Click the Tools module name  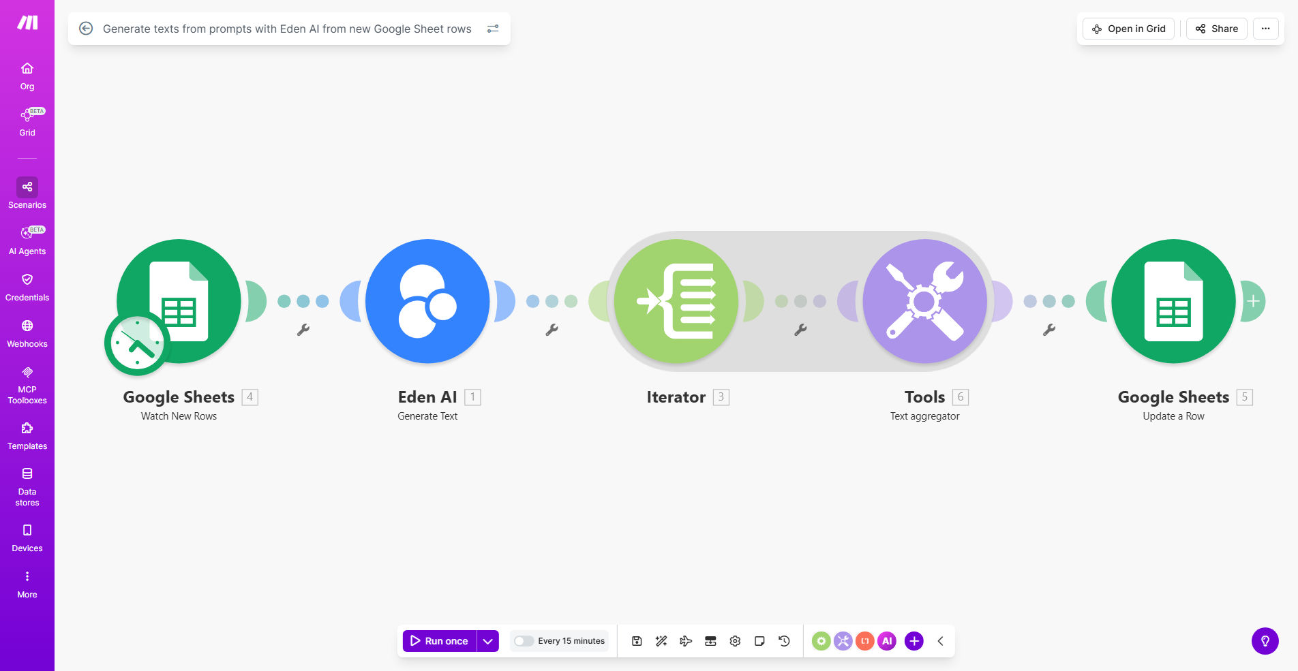925,397
